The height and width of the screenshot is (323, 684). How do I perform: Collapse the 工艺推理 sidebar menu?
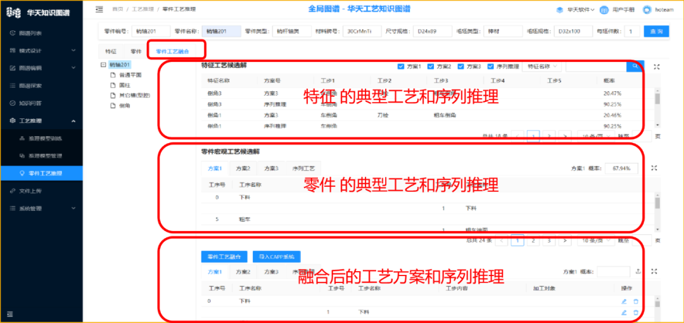pos(41,121)
